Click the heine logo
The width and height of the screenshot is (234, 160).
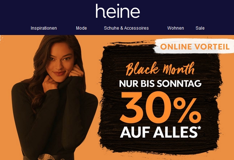coord(118,11)
